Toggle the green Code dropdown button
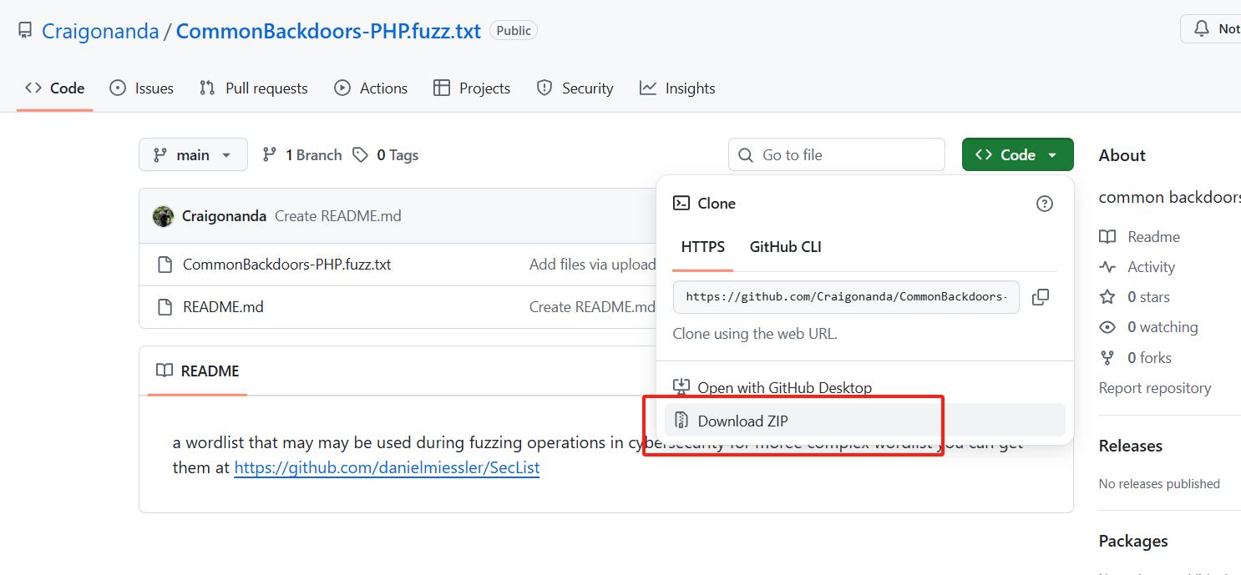Screen dimensions: 1241x575 1017,154
